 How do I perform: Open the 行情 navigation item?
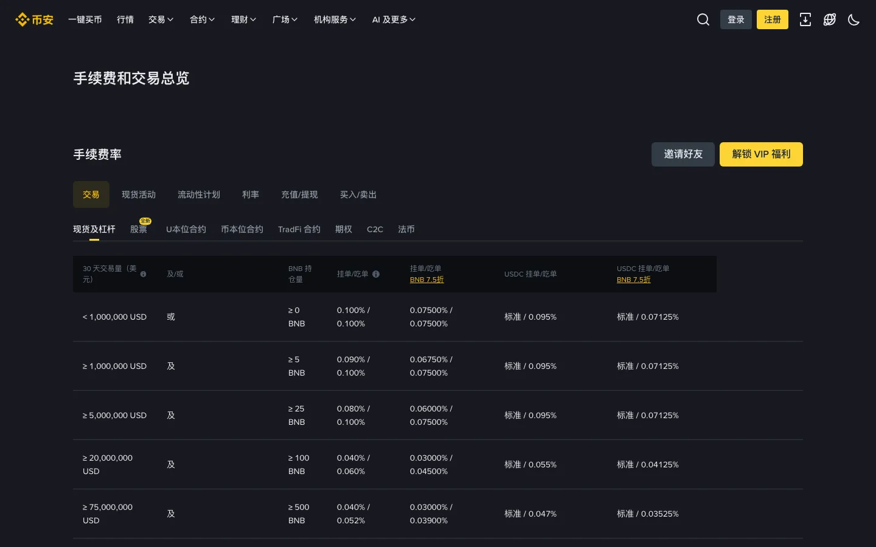coord(125,19)
